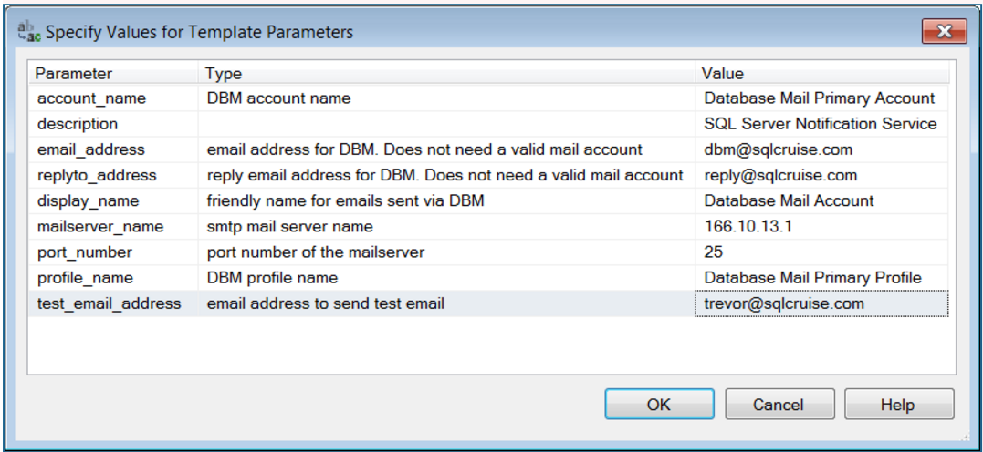Screen dimensions: 983x452
Task: Select the test_email_address parameter row
Action: coord(488,303)
